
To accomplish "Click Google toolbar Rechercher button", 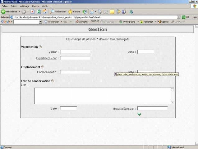I will [52, 22].
